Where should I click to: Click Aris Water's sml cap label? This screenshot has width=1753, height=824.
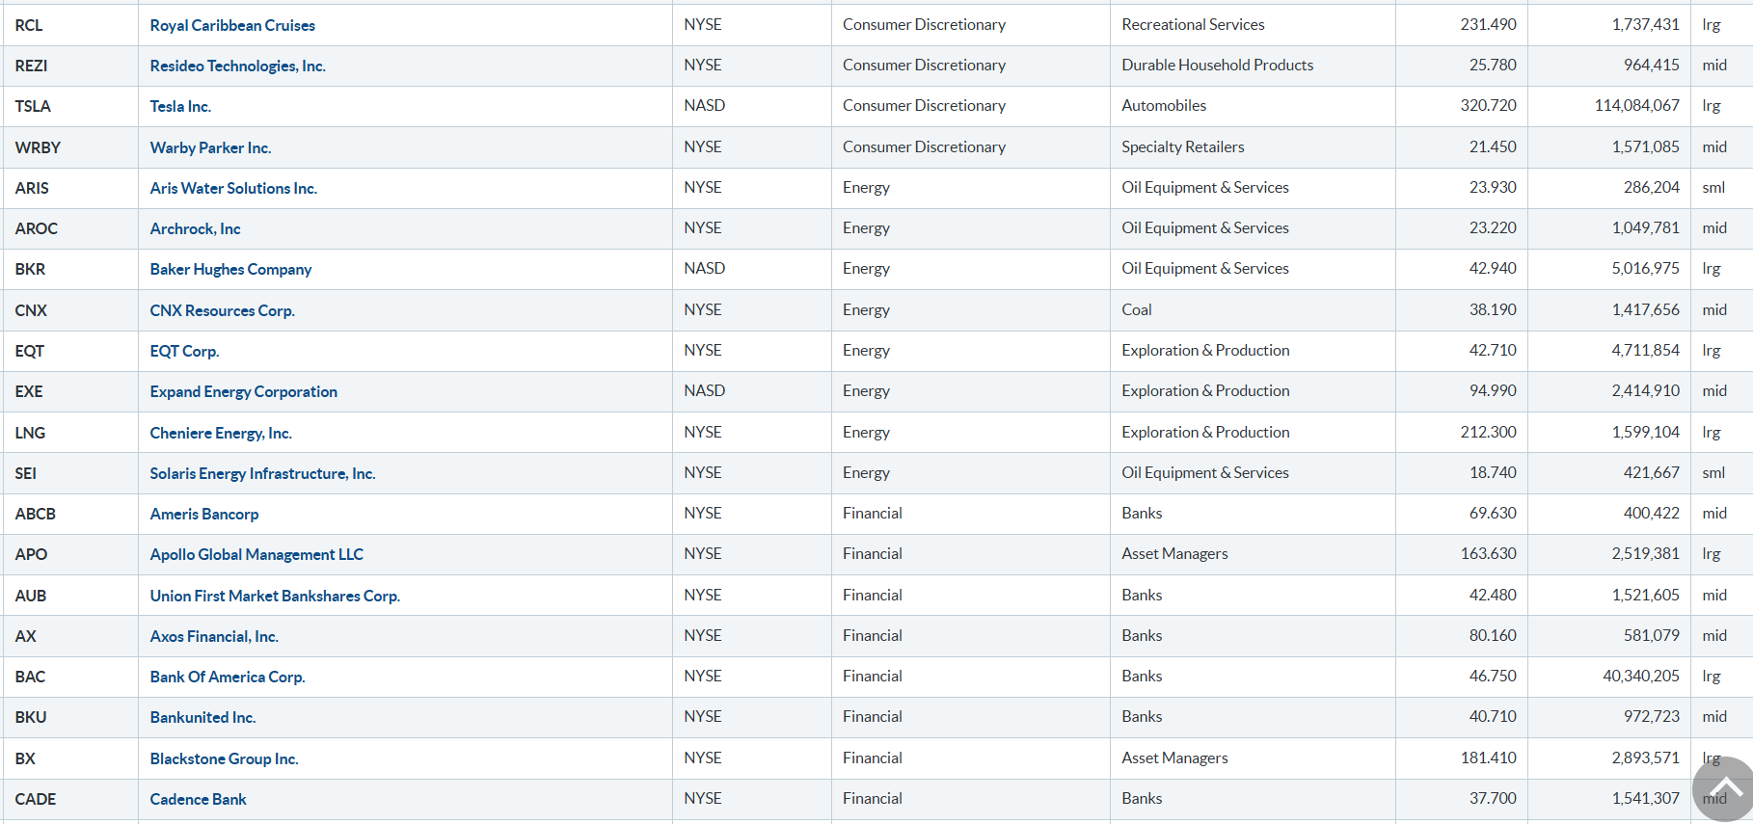[1713, 188]
